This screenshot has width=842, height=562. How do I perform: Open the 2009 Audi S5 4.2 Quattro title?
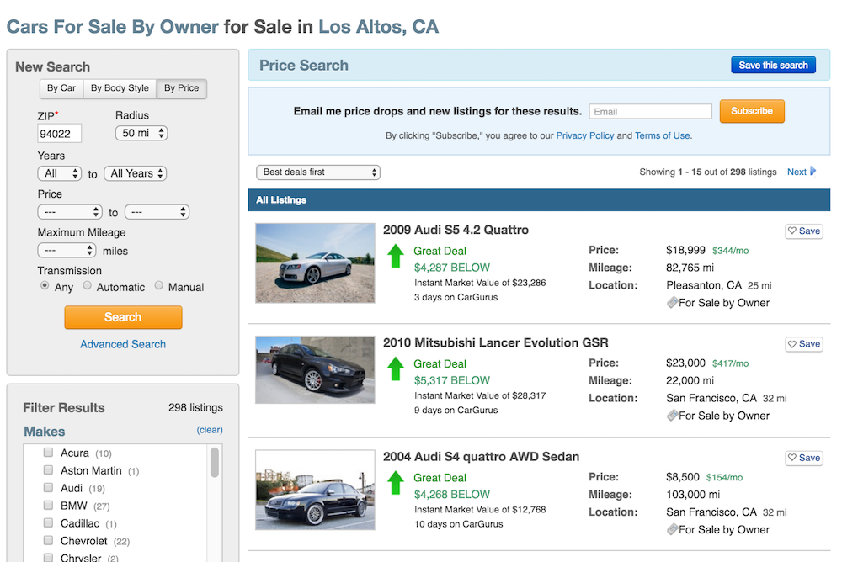click(456, 230)
